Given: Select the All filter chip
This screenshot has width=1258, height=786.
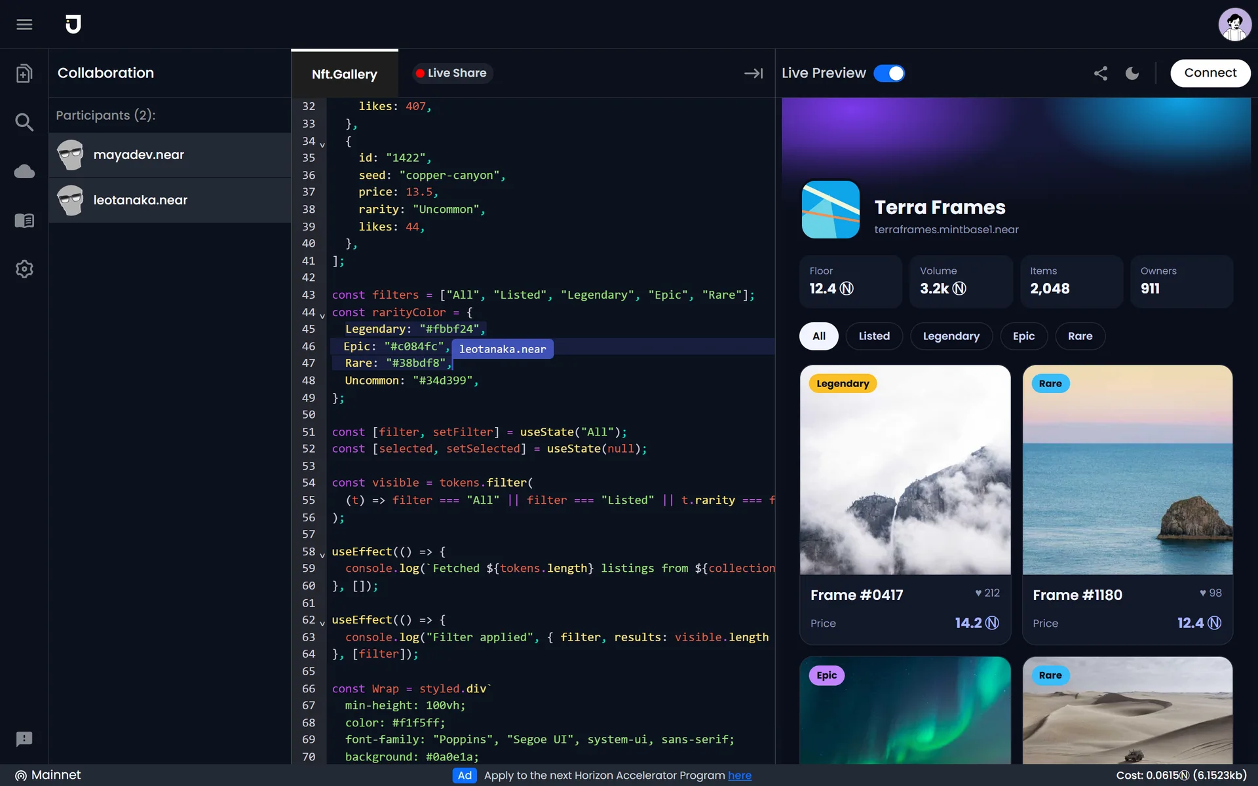Looking at the screenshot, I should 819,336.
